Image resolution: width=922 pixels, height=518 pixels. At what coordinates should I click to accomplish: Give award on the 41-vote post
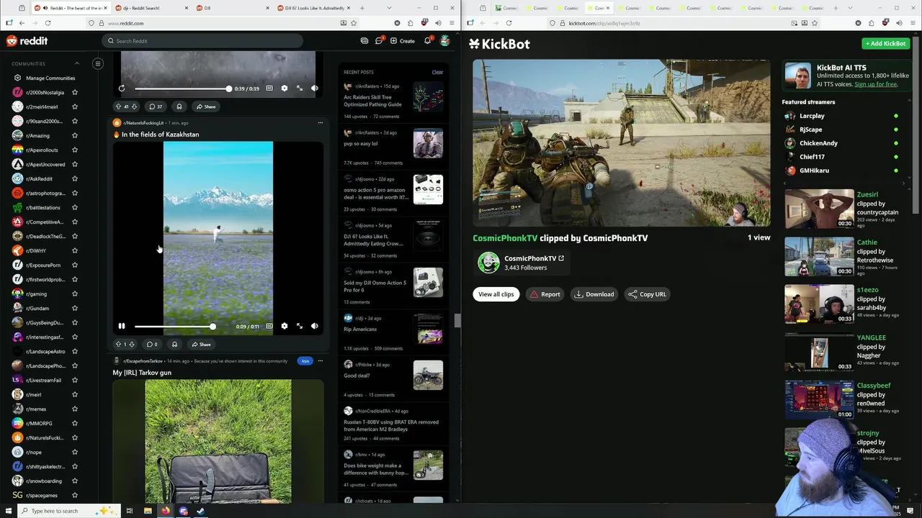(x=179, y=106)
